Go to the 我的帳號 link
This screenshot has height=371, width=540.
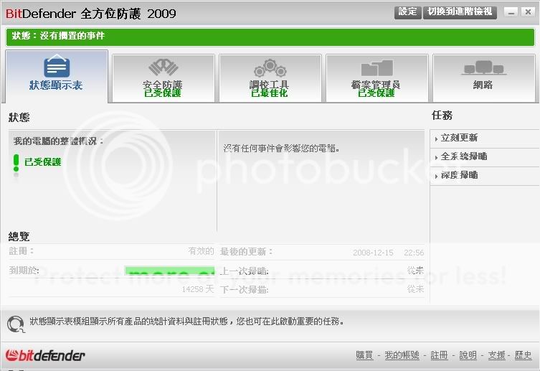click(x=402, y=355)
